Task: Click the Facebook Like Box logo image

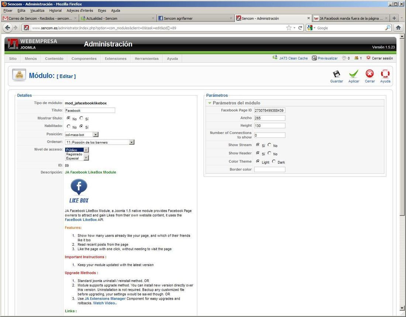Action: pyautogui.click(x=79, y=191)
